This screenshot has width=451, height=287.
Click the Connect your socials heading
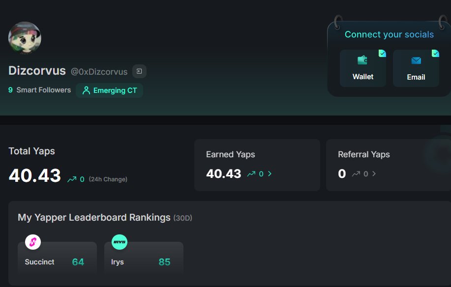(x=389, y=34)
